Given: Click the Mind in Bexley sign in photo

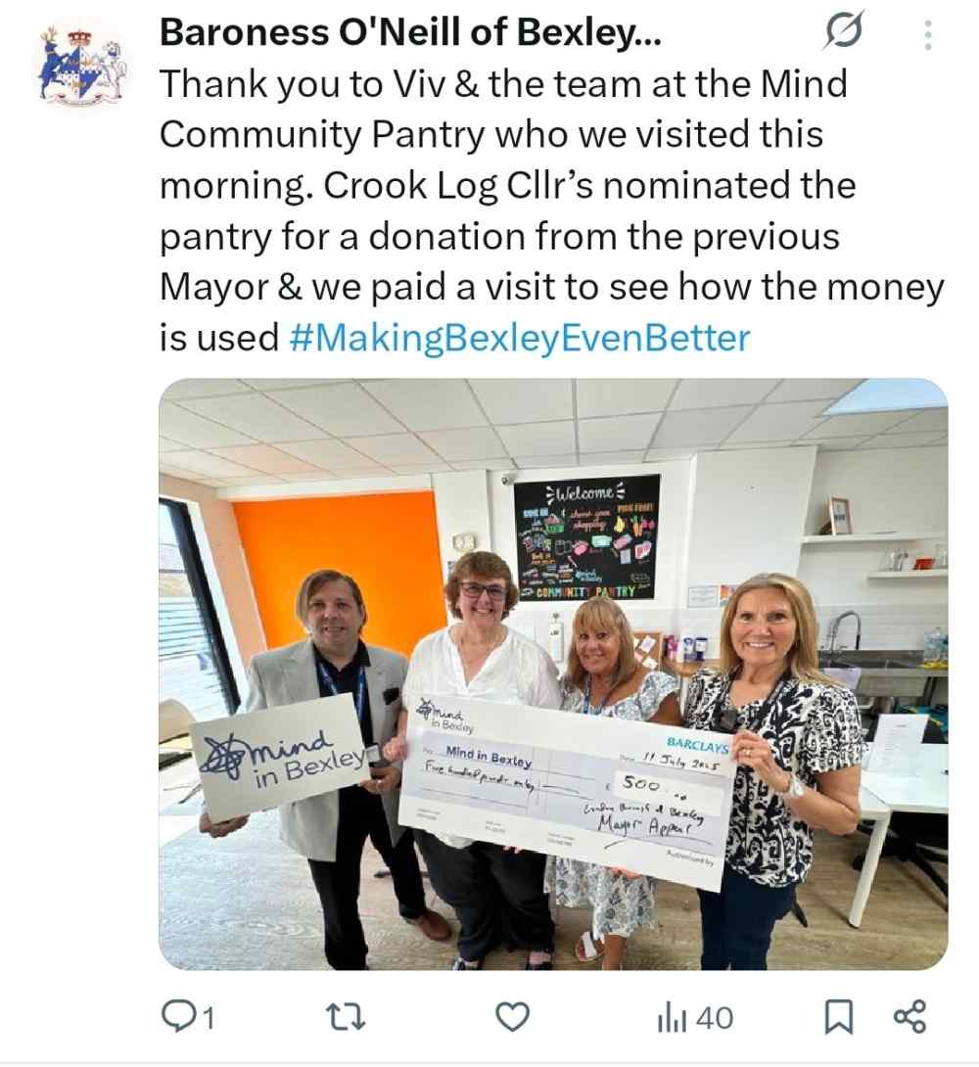Looking at the screenshot, I should tap(280, 756).
